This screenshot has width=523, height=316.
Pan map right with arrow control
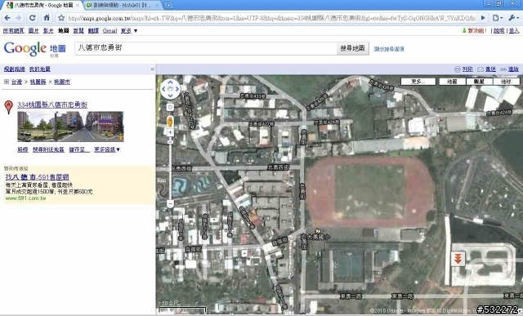(177, 89)
